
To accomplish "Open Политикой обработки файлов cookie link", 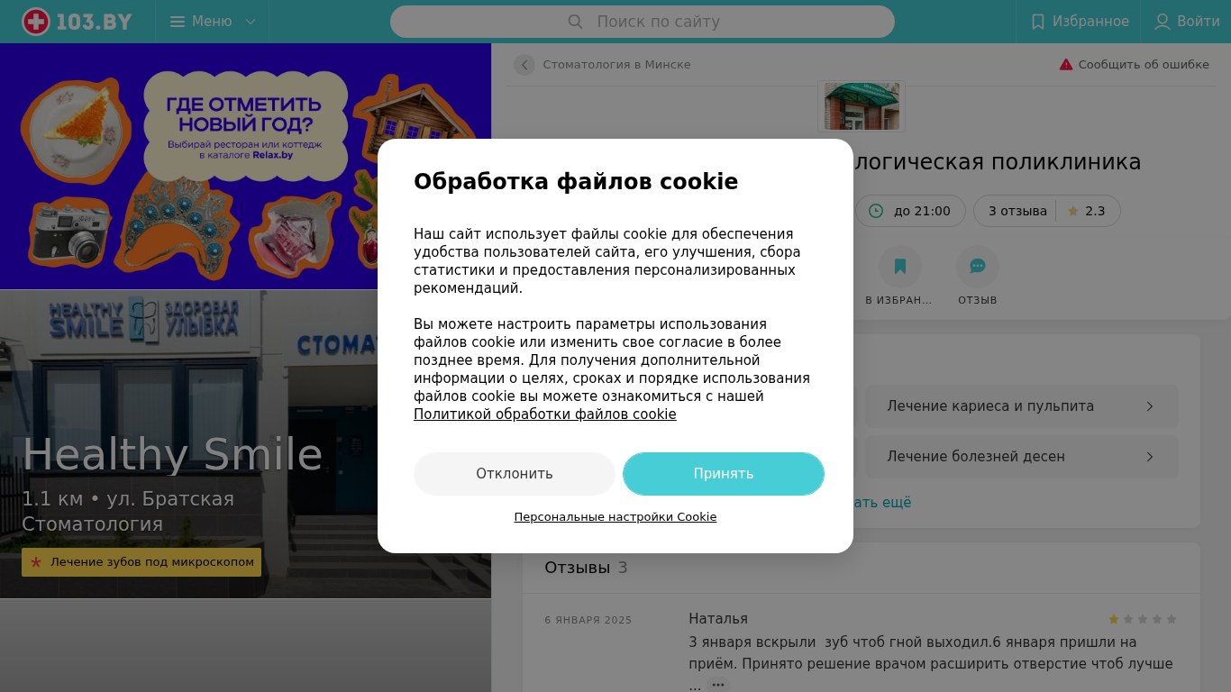I will 545,414.
